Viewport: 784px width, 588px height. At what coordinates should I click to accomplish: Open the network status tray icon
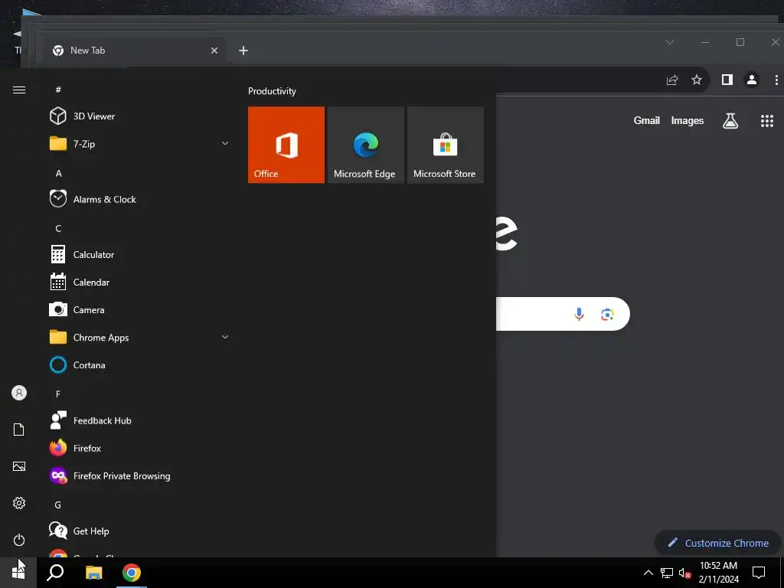coord(667,573)
